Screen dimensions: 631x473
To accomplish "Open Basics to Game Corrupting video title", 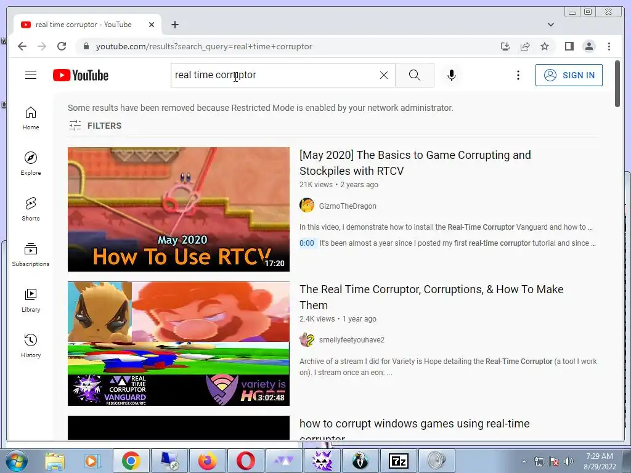I will (415, 163).
